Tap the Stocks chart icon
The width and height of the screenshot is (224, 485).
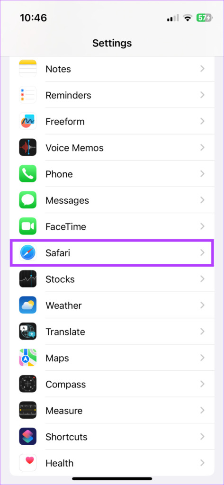click(27, 279)
